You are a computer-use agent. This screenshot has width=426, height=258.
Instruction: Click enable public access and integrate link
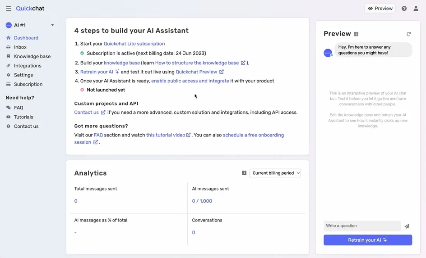pos(190,81)
